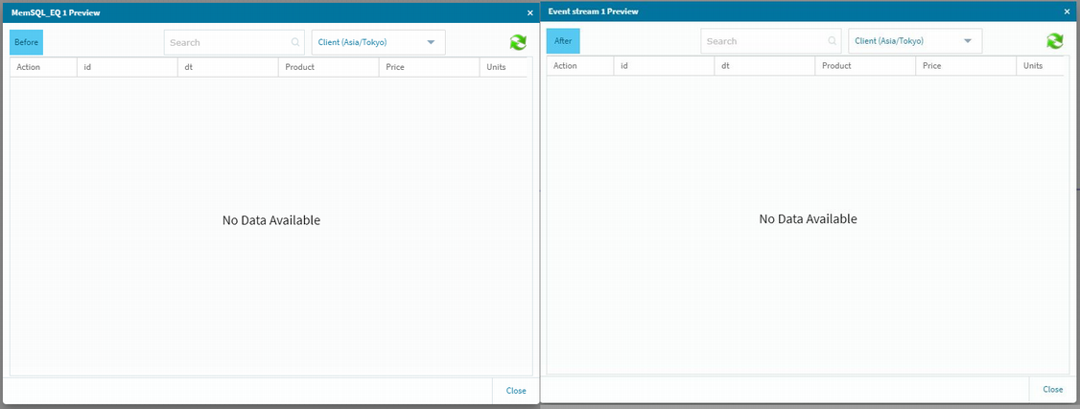Sort by dt column in Event stream preview
Screen dimensions: 1080x409
(764, 66)
